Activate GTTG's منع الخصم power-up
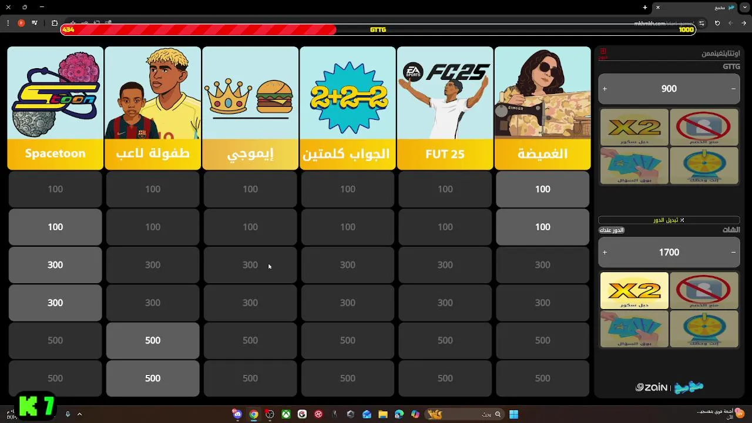Viewport: 752px width, 423px height. tap(704, 127)
